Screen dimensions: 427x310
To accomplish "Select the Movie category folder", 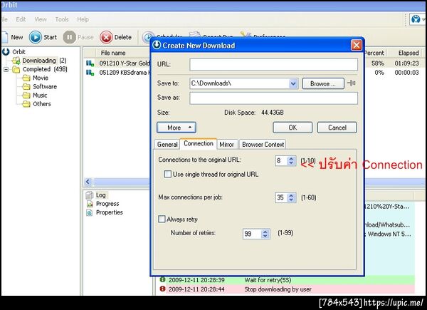I will point(36,78).
